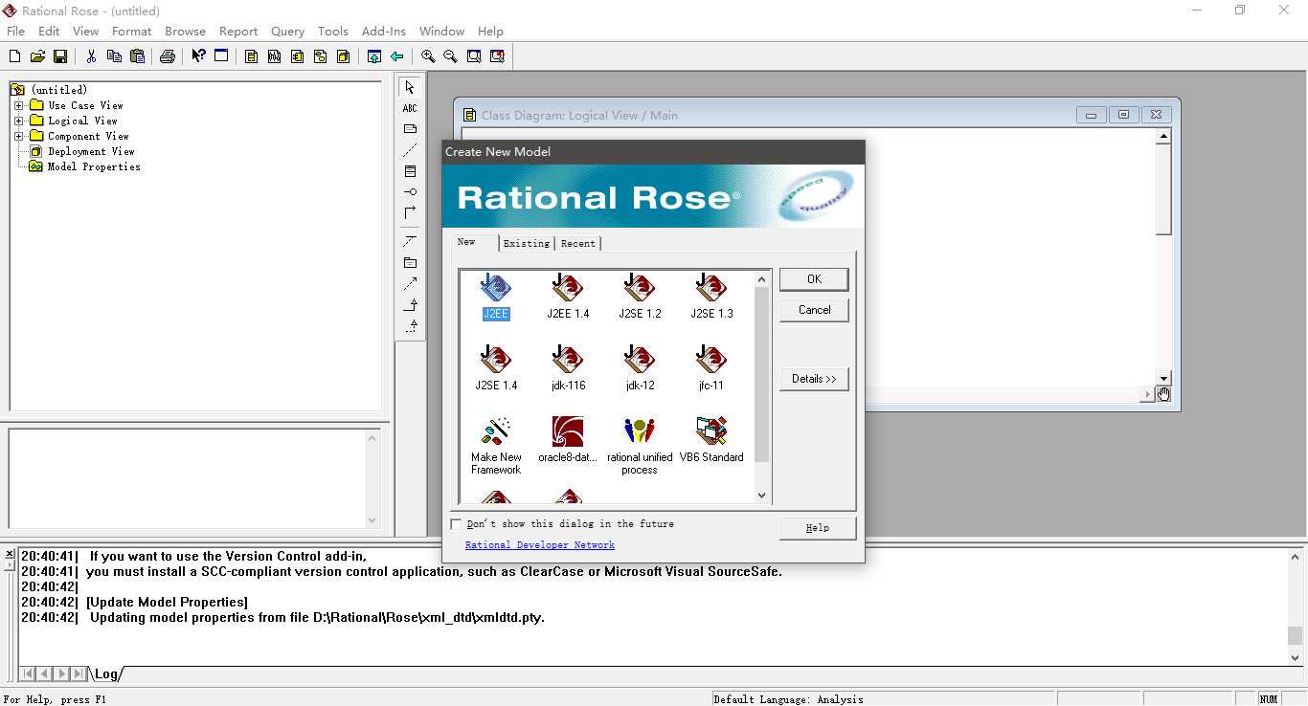
Task: Select the ABC Text Box tool
Action: coord(410,108)
